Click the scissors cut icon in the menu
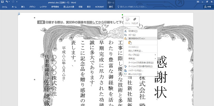The width and height of the screenshot is (214, 106). (125, 31)
